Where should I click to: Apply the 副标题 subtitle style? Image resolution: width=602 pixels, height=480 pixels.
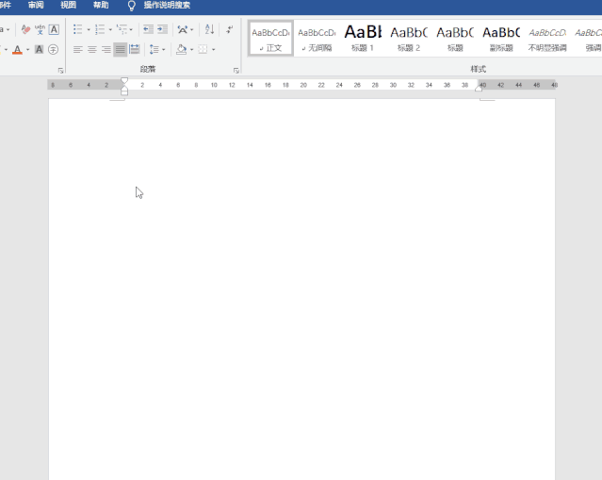click(x=501, y=39)
